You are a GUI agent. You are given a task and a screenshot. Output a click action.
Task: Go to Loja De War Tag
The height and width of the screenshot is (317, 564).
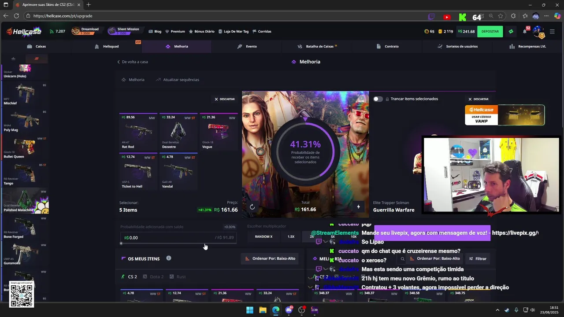point(234,32)
